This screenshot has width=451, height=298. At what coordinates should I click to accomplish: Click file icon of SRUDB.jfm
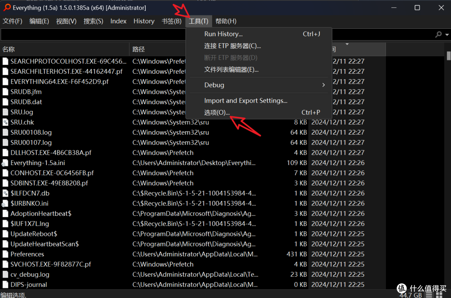pos(5,92)
